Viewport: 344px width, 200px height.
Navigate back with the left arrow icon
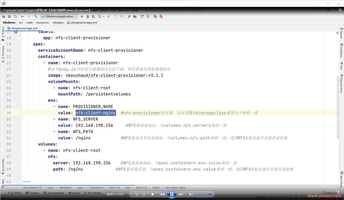(x=23, y=16)
